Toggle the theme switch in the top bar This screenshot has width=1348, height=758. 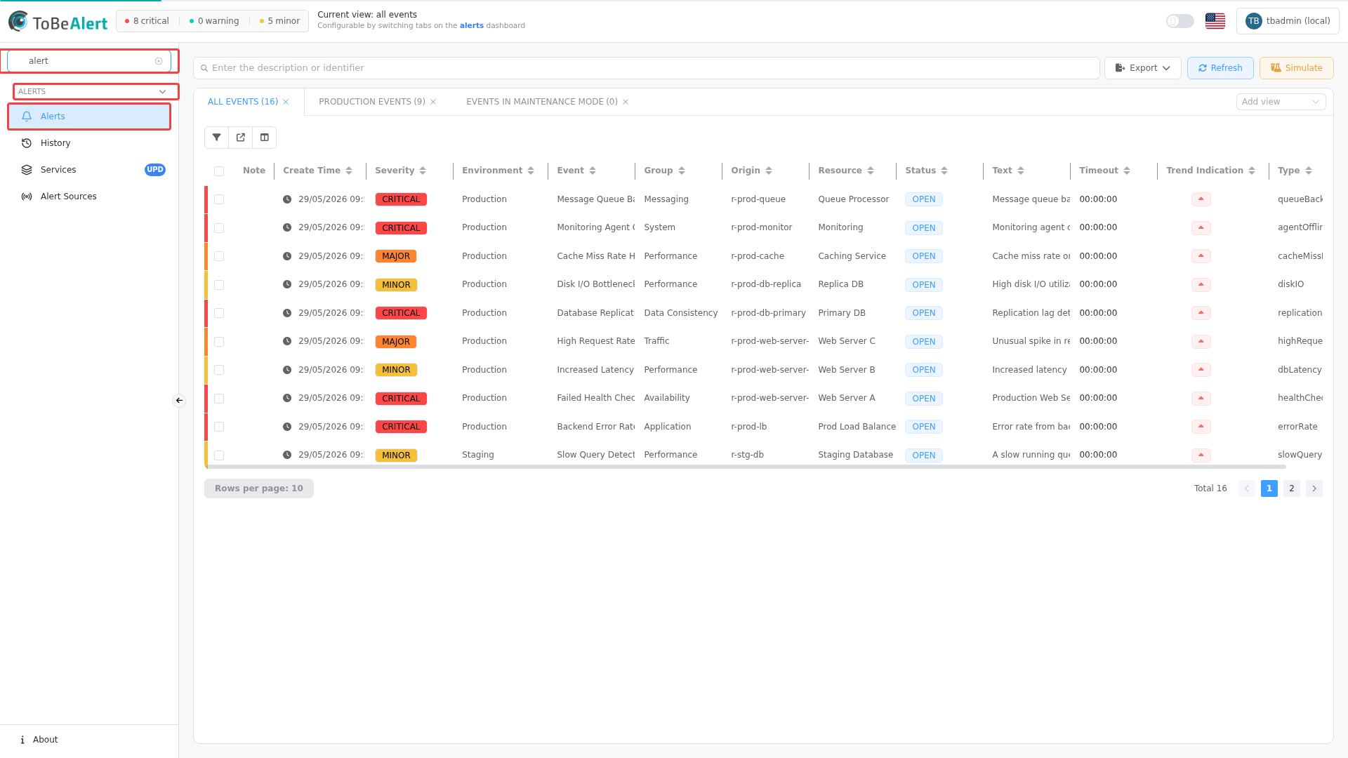pyautogui.click(x=1180, y=21)
